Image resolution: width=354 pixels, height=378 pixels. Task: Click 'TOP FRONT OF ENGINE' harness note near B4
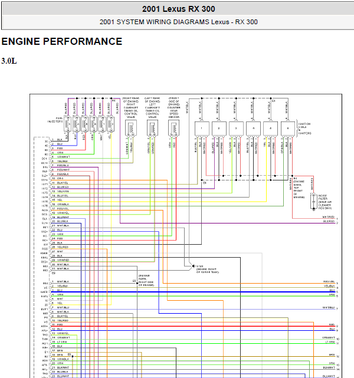click(299, 192)
